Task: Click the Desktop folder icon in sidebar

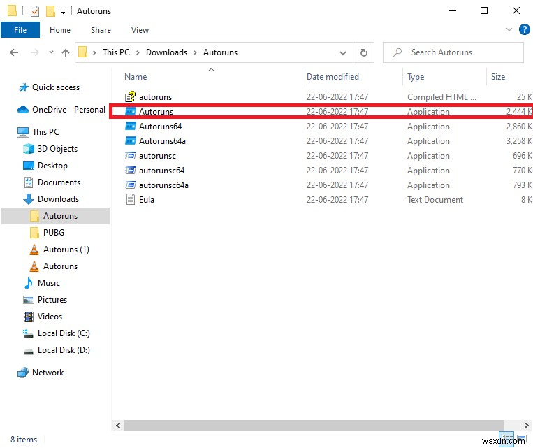Action: tap(29, 166)
